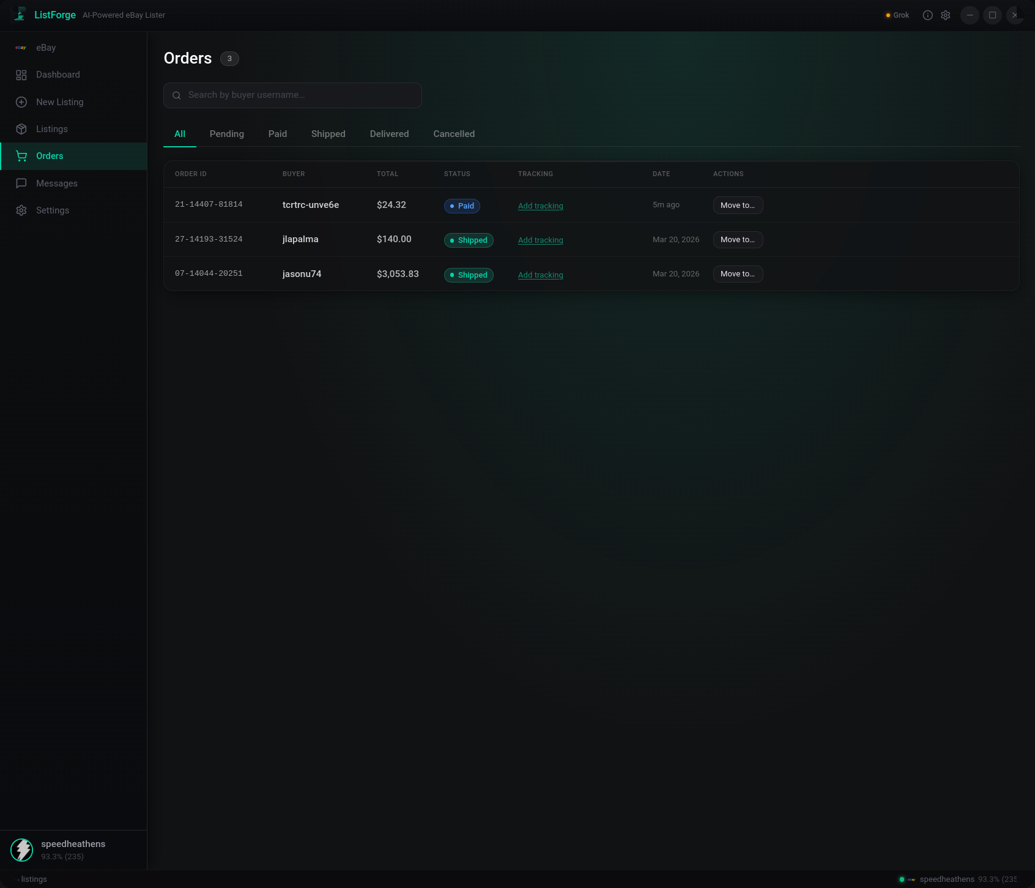Open Move to dropdown for tcrtrc-unve6e
Viewport: 1035px width, 888px height.
[x=738, y=205]
